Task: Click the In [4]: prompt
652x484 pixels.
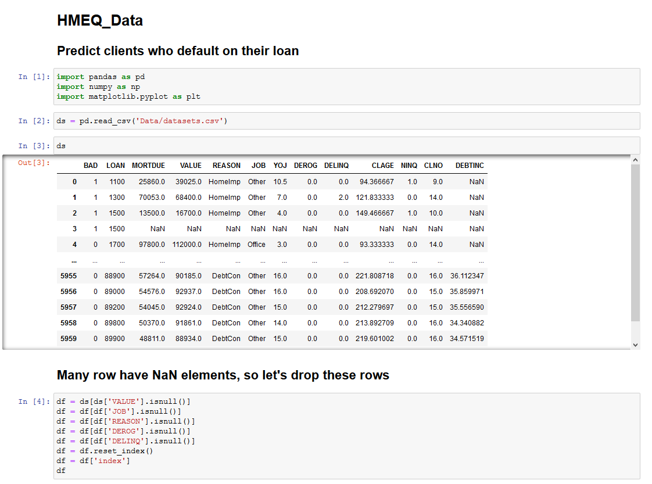Action: (x=34, y=401)
